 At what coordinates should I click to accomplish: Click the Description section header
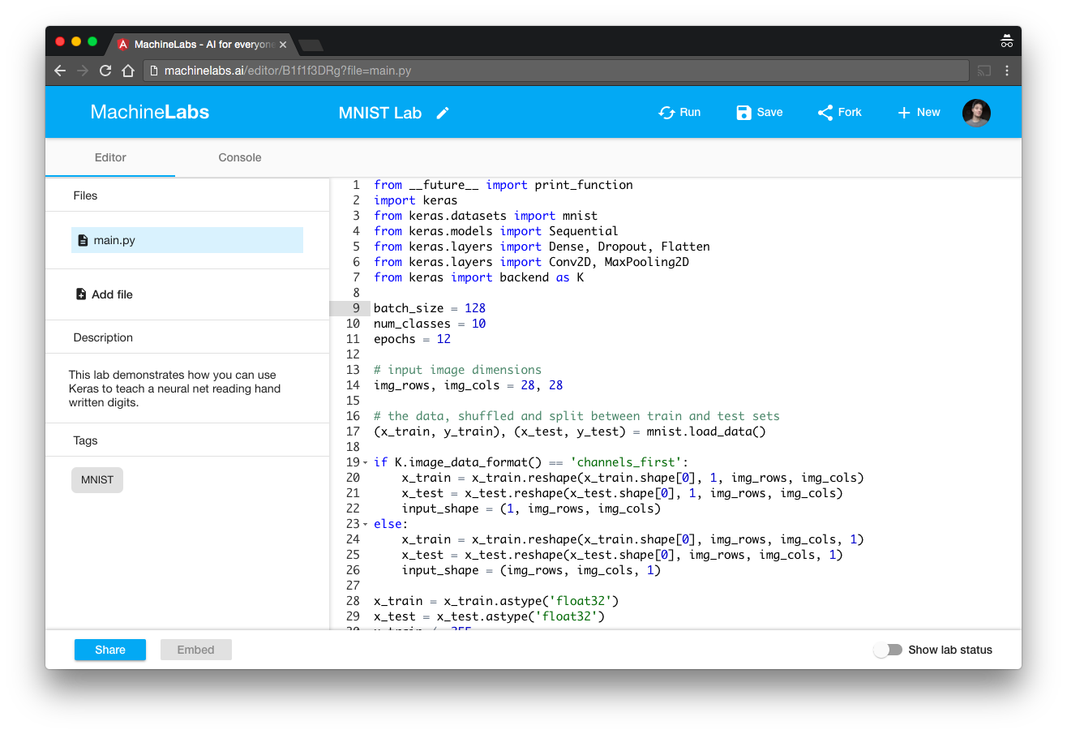(103, 337)
